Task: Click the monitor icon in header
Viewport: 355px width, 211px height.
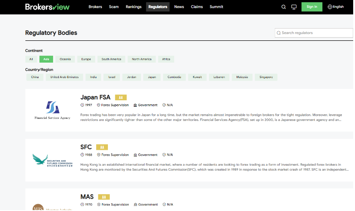Action: [294, 7]
